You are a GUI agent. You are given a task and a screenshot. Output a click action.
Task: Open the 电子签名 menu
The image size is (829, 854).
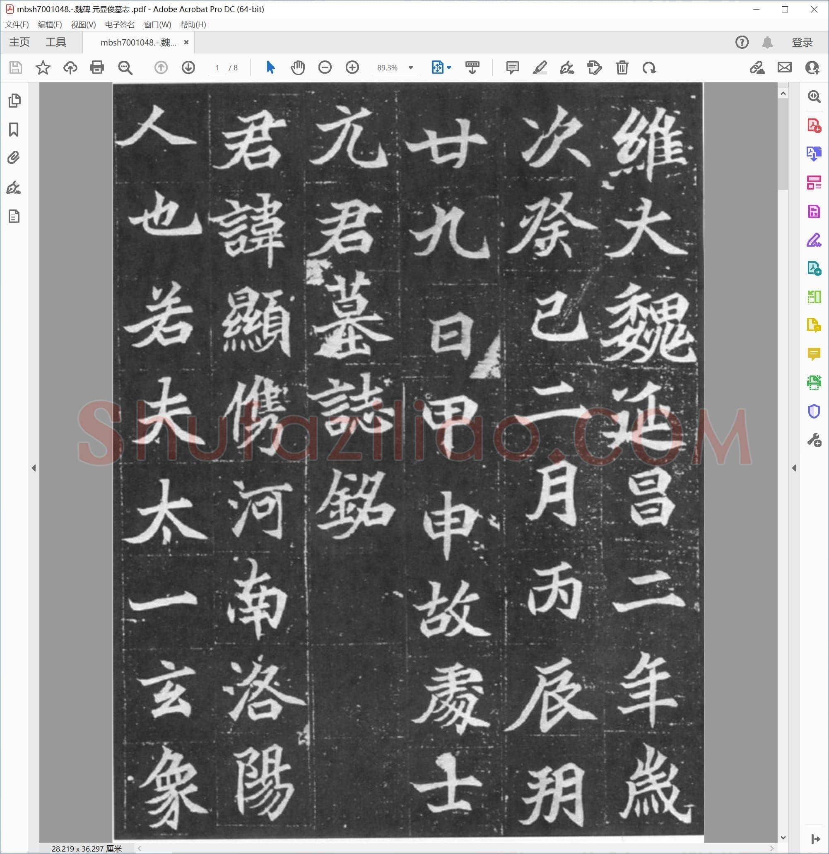click(120, 24)
